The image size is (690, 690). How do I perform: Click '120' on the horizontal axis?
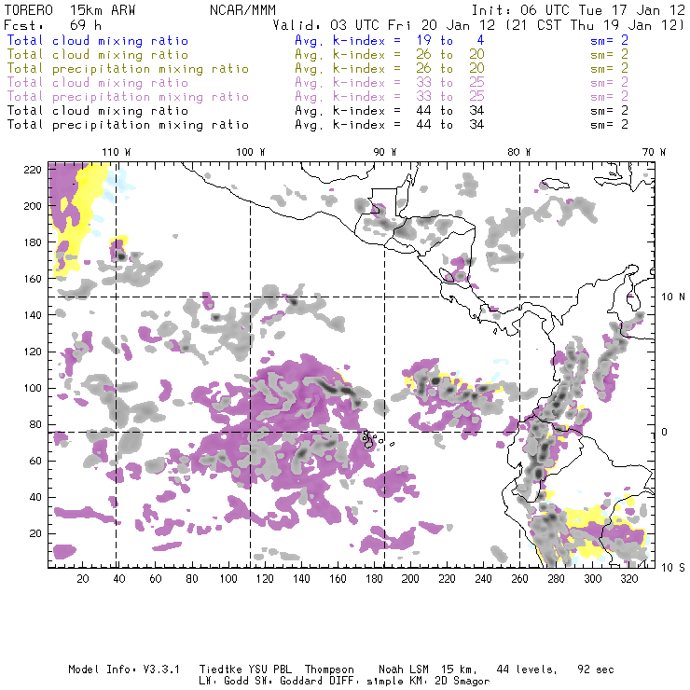click(x=265, y=579)
